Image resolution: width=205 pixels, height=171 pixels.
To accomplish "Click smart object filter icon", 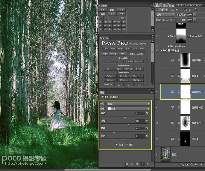I will (x=190, y=10).
